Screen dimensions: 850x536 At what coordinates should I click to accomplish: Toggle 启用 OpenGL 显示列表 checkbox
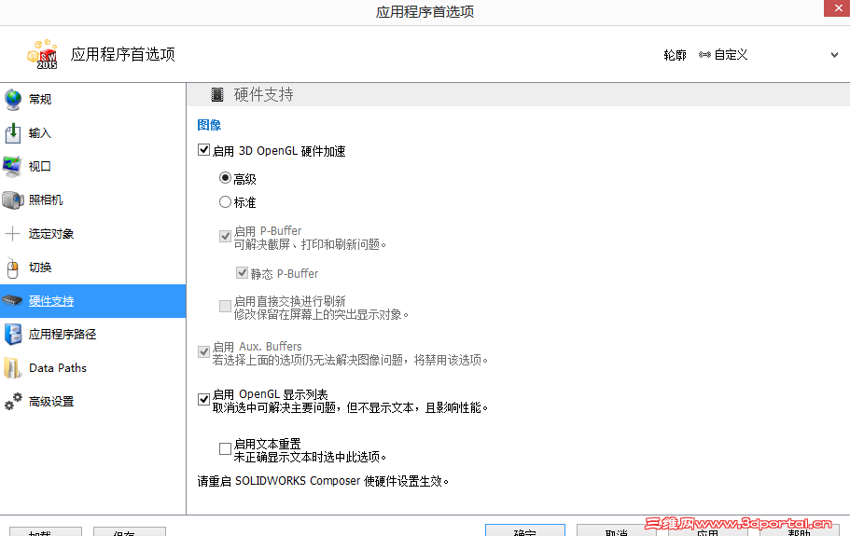(x=203, y=400)
